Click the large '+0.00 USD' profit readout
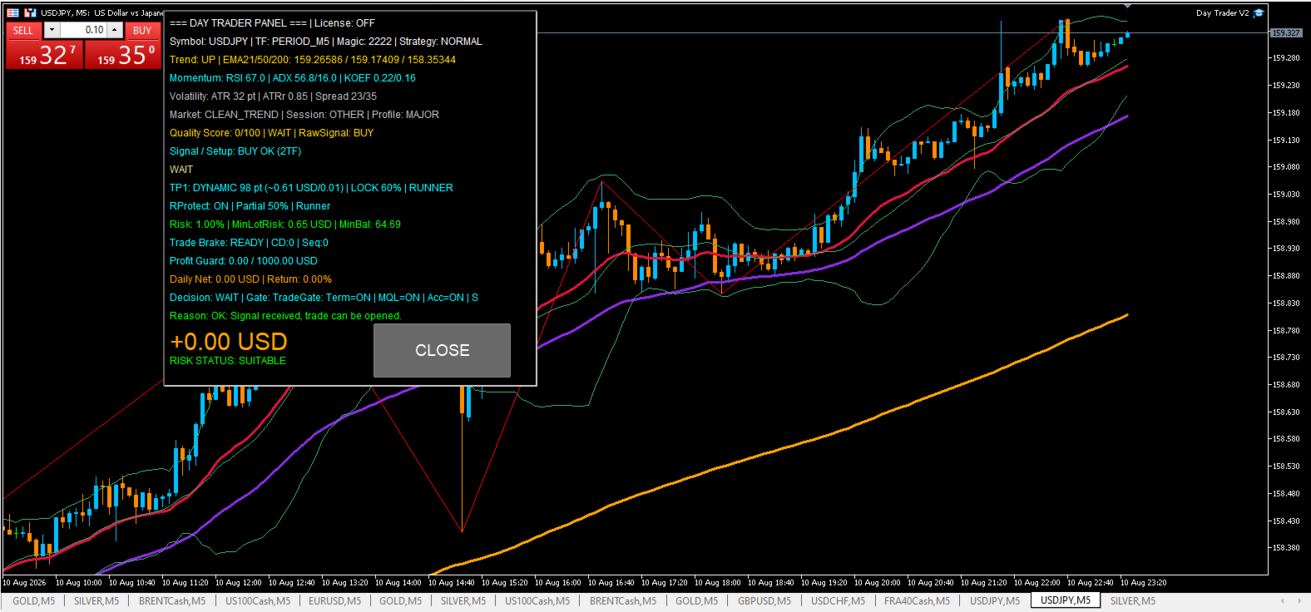The height and width of the screenshot is (612, 1311). tap(229, 342)
